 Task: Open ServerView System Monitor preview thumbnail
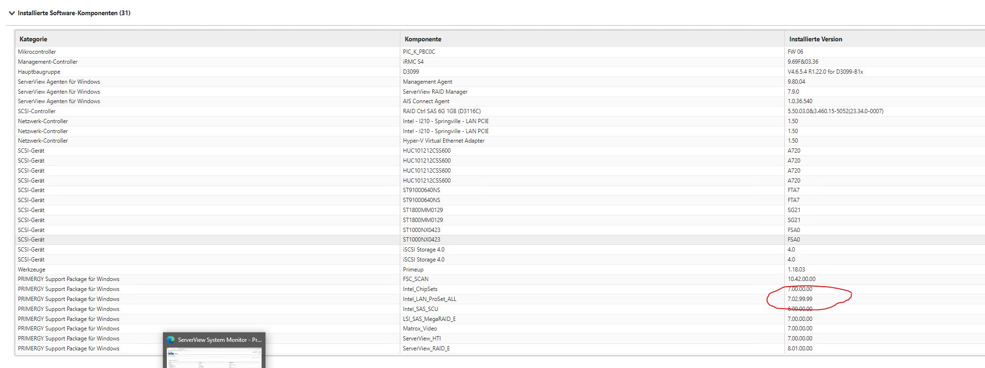point(214,358)
